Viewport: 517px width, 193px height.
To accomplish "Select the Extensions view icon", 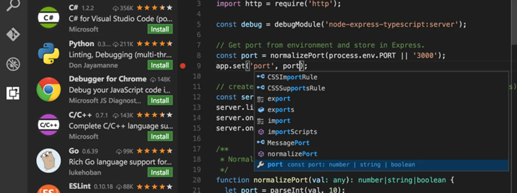I will (x=13, y=93).
